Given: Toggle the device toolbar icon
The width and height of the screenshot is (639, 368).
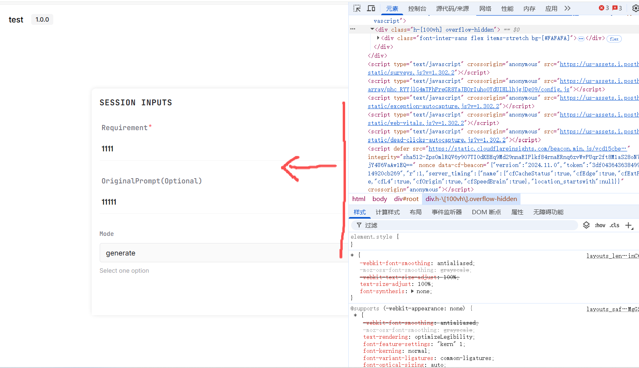Looking at the screenshot, I should tap(371, 8).
